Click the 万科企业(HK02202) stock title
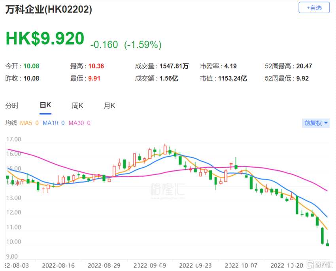This screenshot has width=336, height=271. [49, 9]
